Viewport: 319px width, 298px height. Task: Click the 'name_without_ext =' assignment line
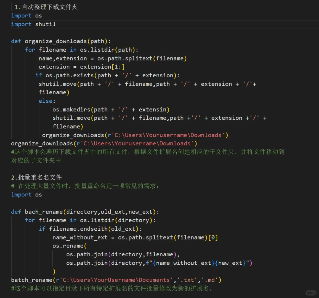click(135, 237)
